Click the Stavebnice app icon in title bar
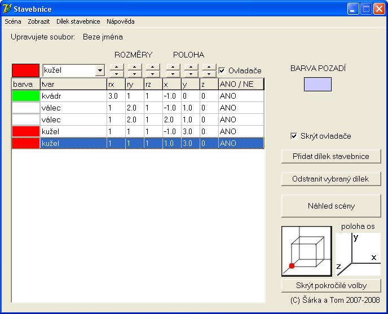Screen dimensions: 388x314 (x=7, y=9)
